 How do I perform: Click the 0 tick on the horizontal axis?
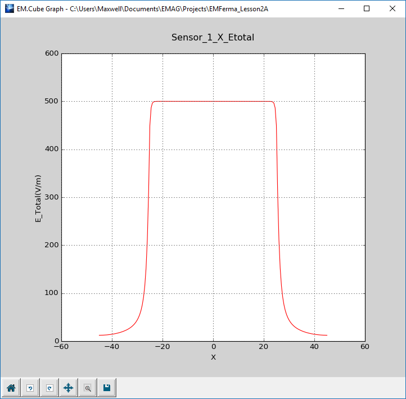(213, 347)
